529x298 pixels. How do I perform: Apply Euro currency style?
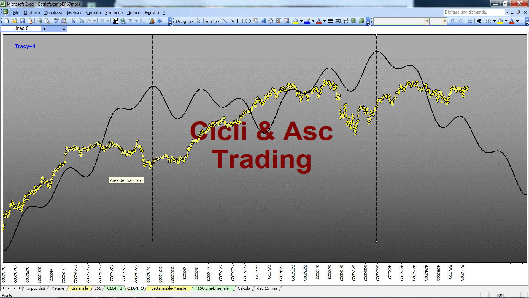coord(479,21)
